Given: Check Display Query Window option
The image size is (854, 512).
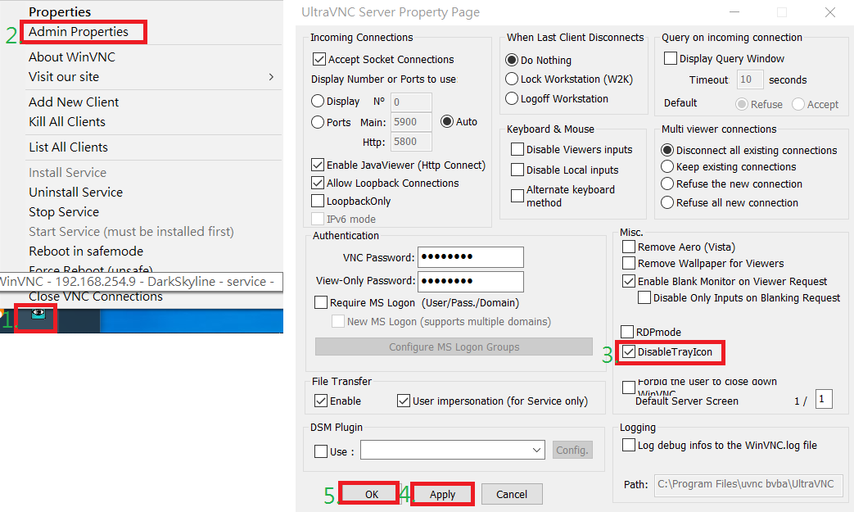Looking at the screenshot, I should (671, 58).
